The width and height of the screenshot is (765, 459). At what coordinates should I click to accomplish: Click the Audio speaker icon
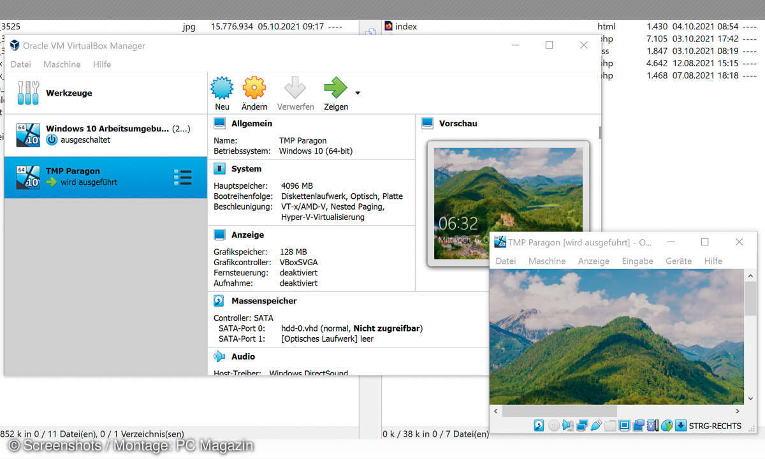tap(219, 356)
